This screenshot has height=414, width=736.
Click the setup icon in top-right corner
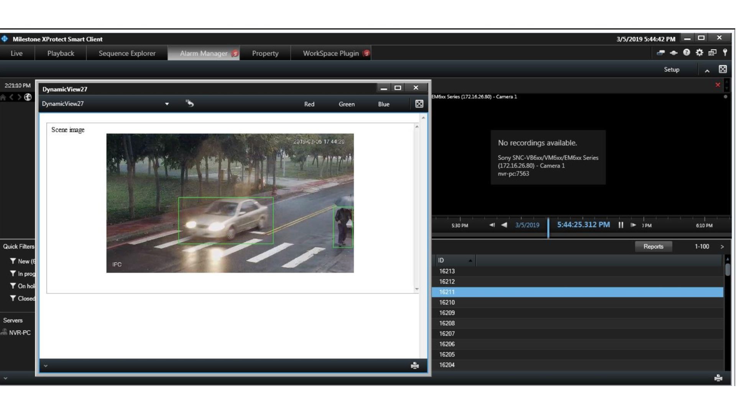(700, 53)
